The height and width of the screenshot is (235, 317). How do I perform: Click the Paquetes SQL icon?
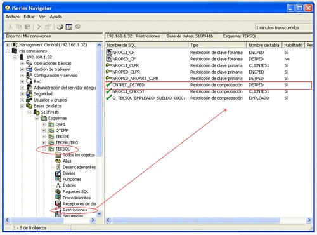tap(58, 192)
